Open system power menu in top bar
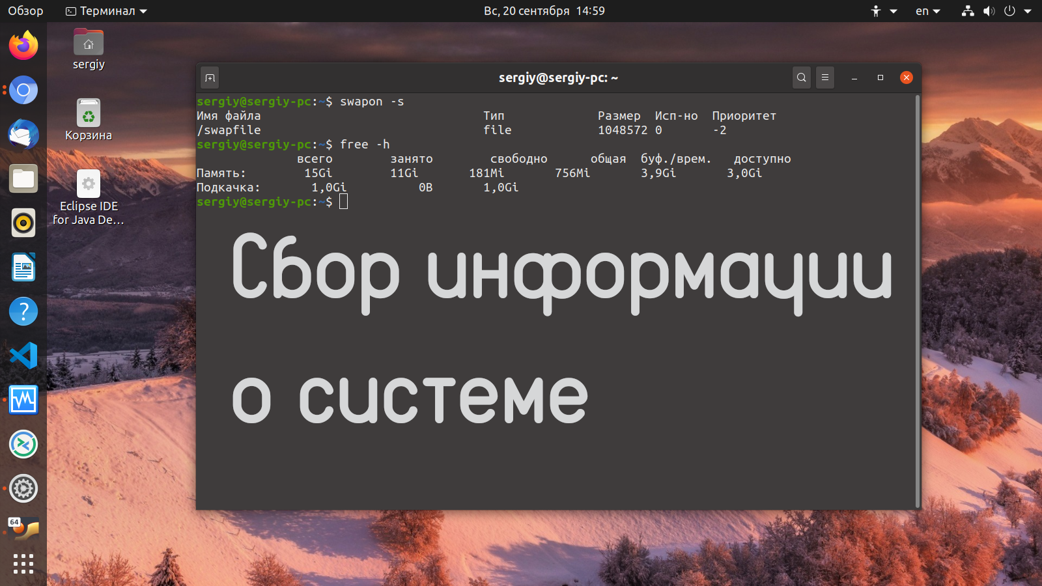The image size is (1042, 586). point(1017,11)
